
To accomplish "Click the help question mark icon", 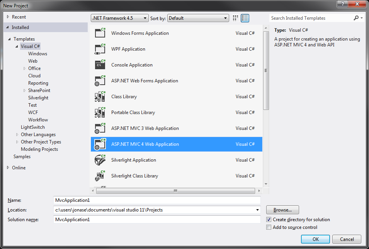I will pyautogui.click(x=343, y=5).
